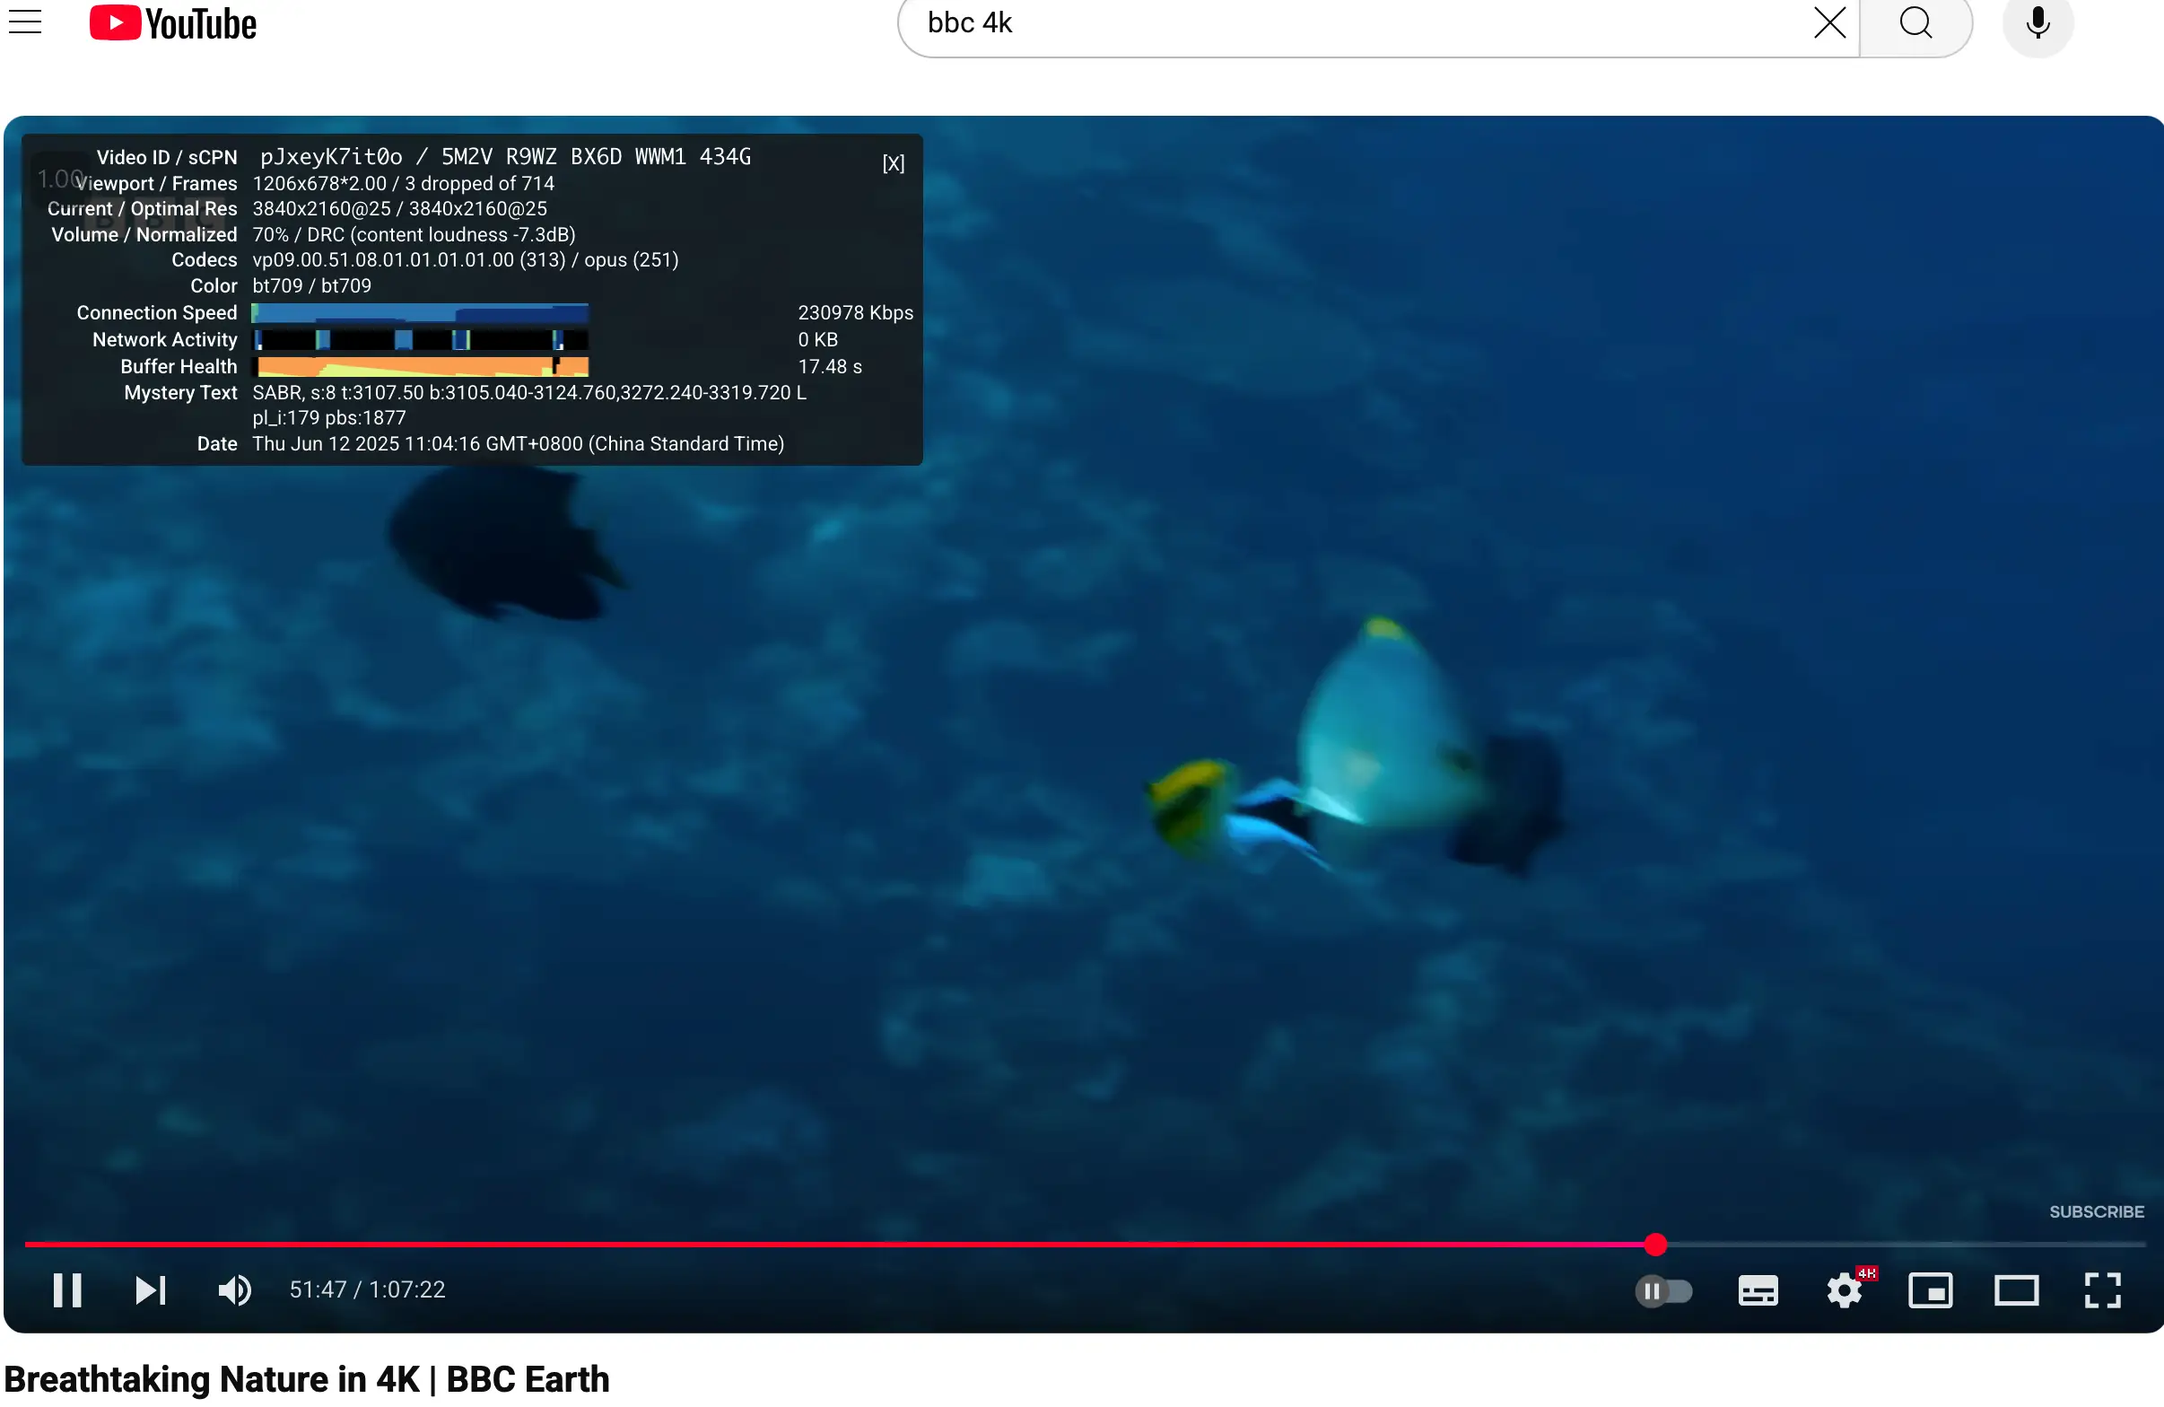Submit the bbc 4k search
The height and width of the screenshot is (1407, 2164).
(x=1915, y=22)
